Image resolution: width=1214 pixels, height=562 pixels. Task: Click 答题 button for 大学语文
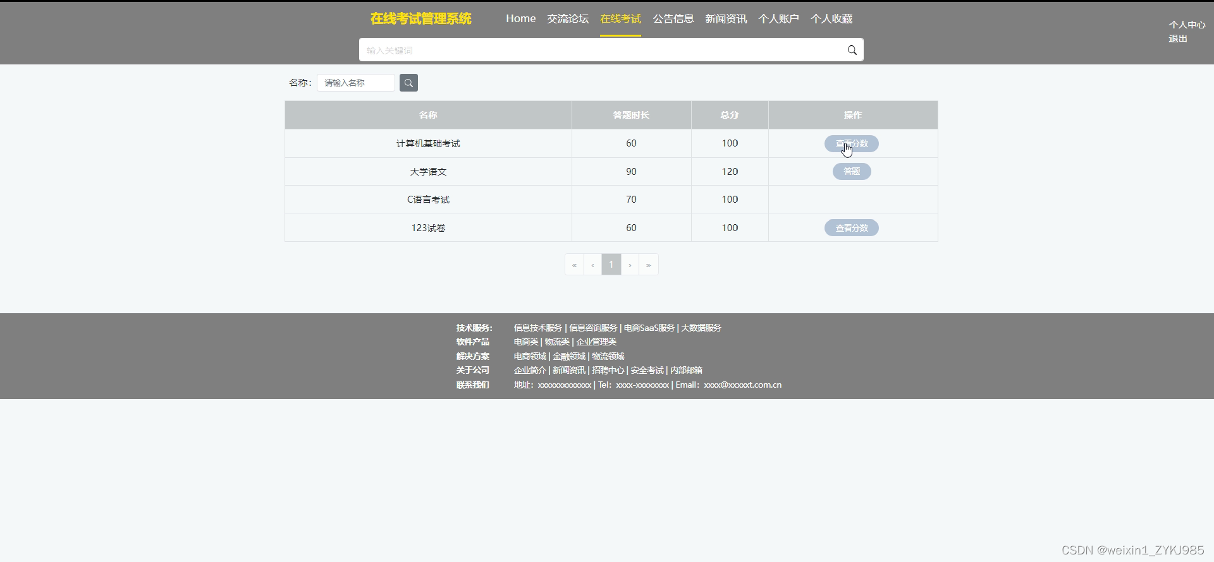(x=852, y=172)
